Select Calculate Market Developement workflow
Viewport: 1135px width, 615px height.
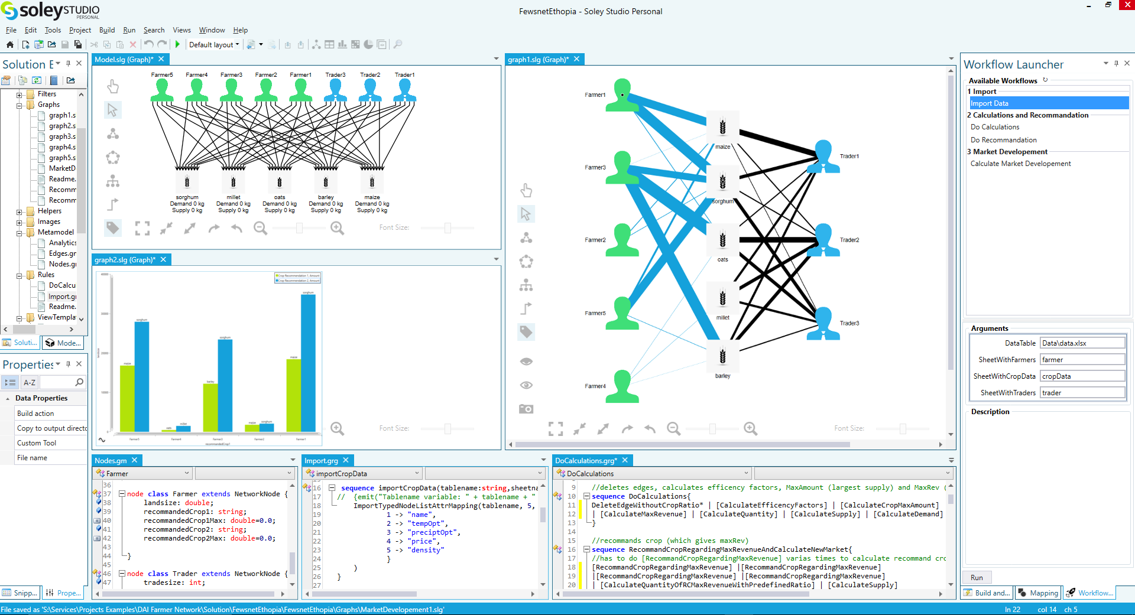[1021, 164]
